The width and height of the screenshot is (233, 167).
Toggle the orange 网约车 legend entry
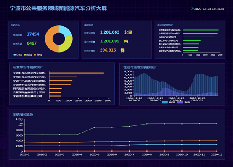click(x=38, y=55)
